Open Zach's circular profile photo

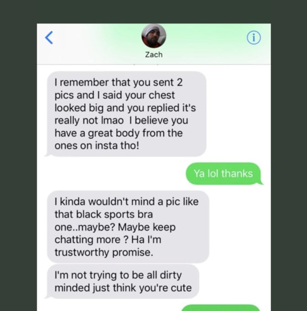coord(153,36)
